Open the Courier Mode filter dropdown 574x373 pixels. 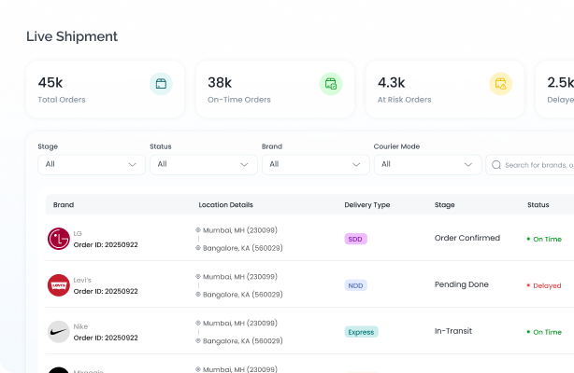tap(427, 164)
